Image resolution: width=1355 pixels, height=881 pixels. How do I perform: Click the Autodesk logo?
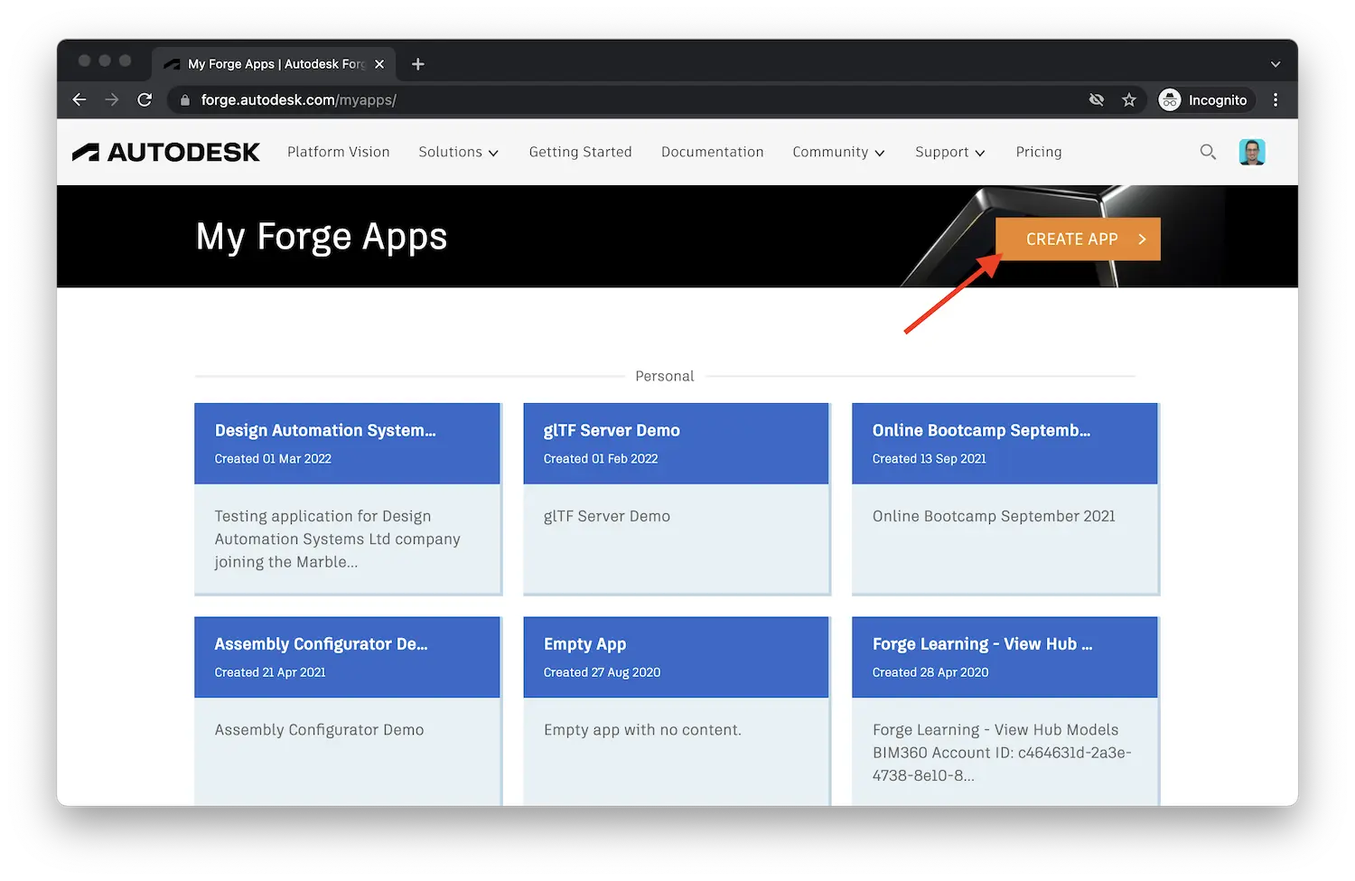point(166,152)
